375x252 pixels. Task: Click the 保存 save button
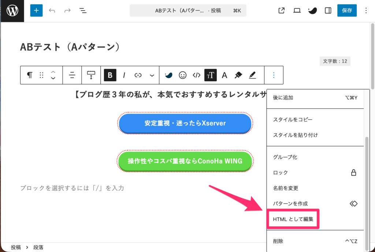347,10
